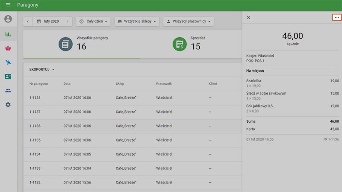The width and height of the screenshot is (342, 192).
Task: Open the Inventory cart icon in sidebar
Action: (8, 62)
